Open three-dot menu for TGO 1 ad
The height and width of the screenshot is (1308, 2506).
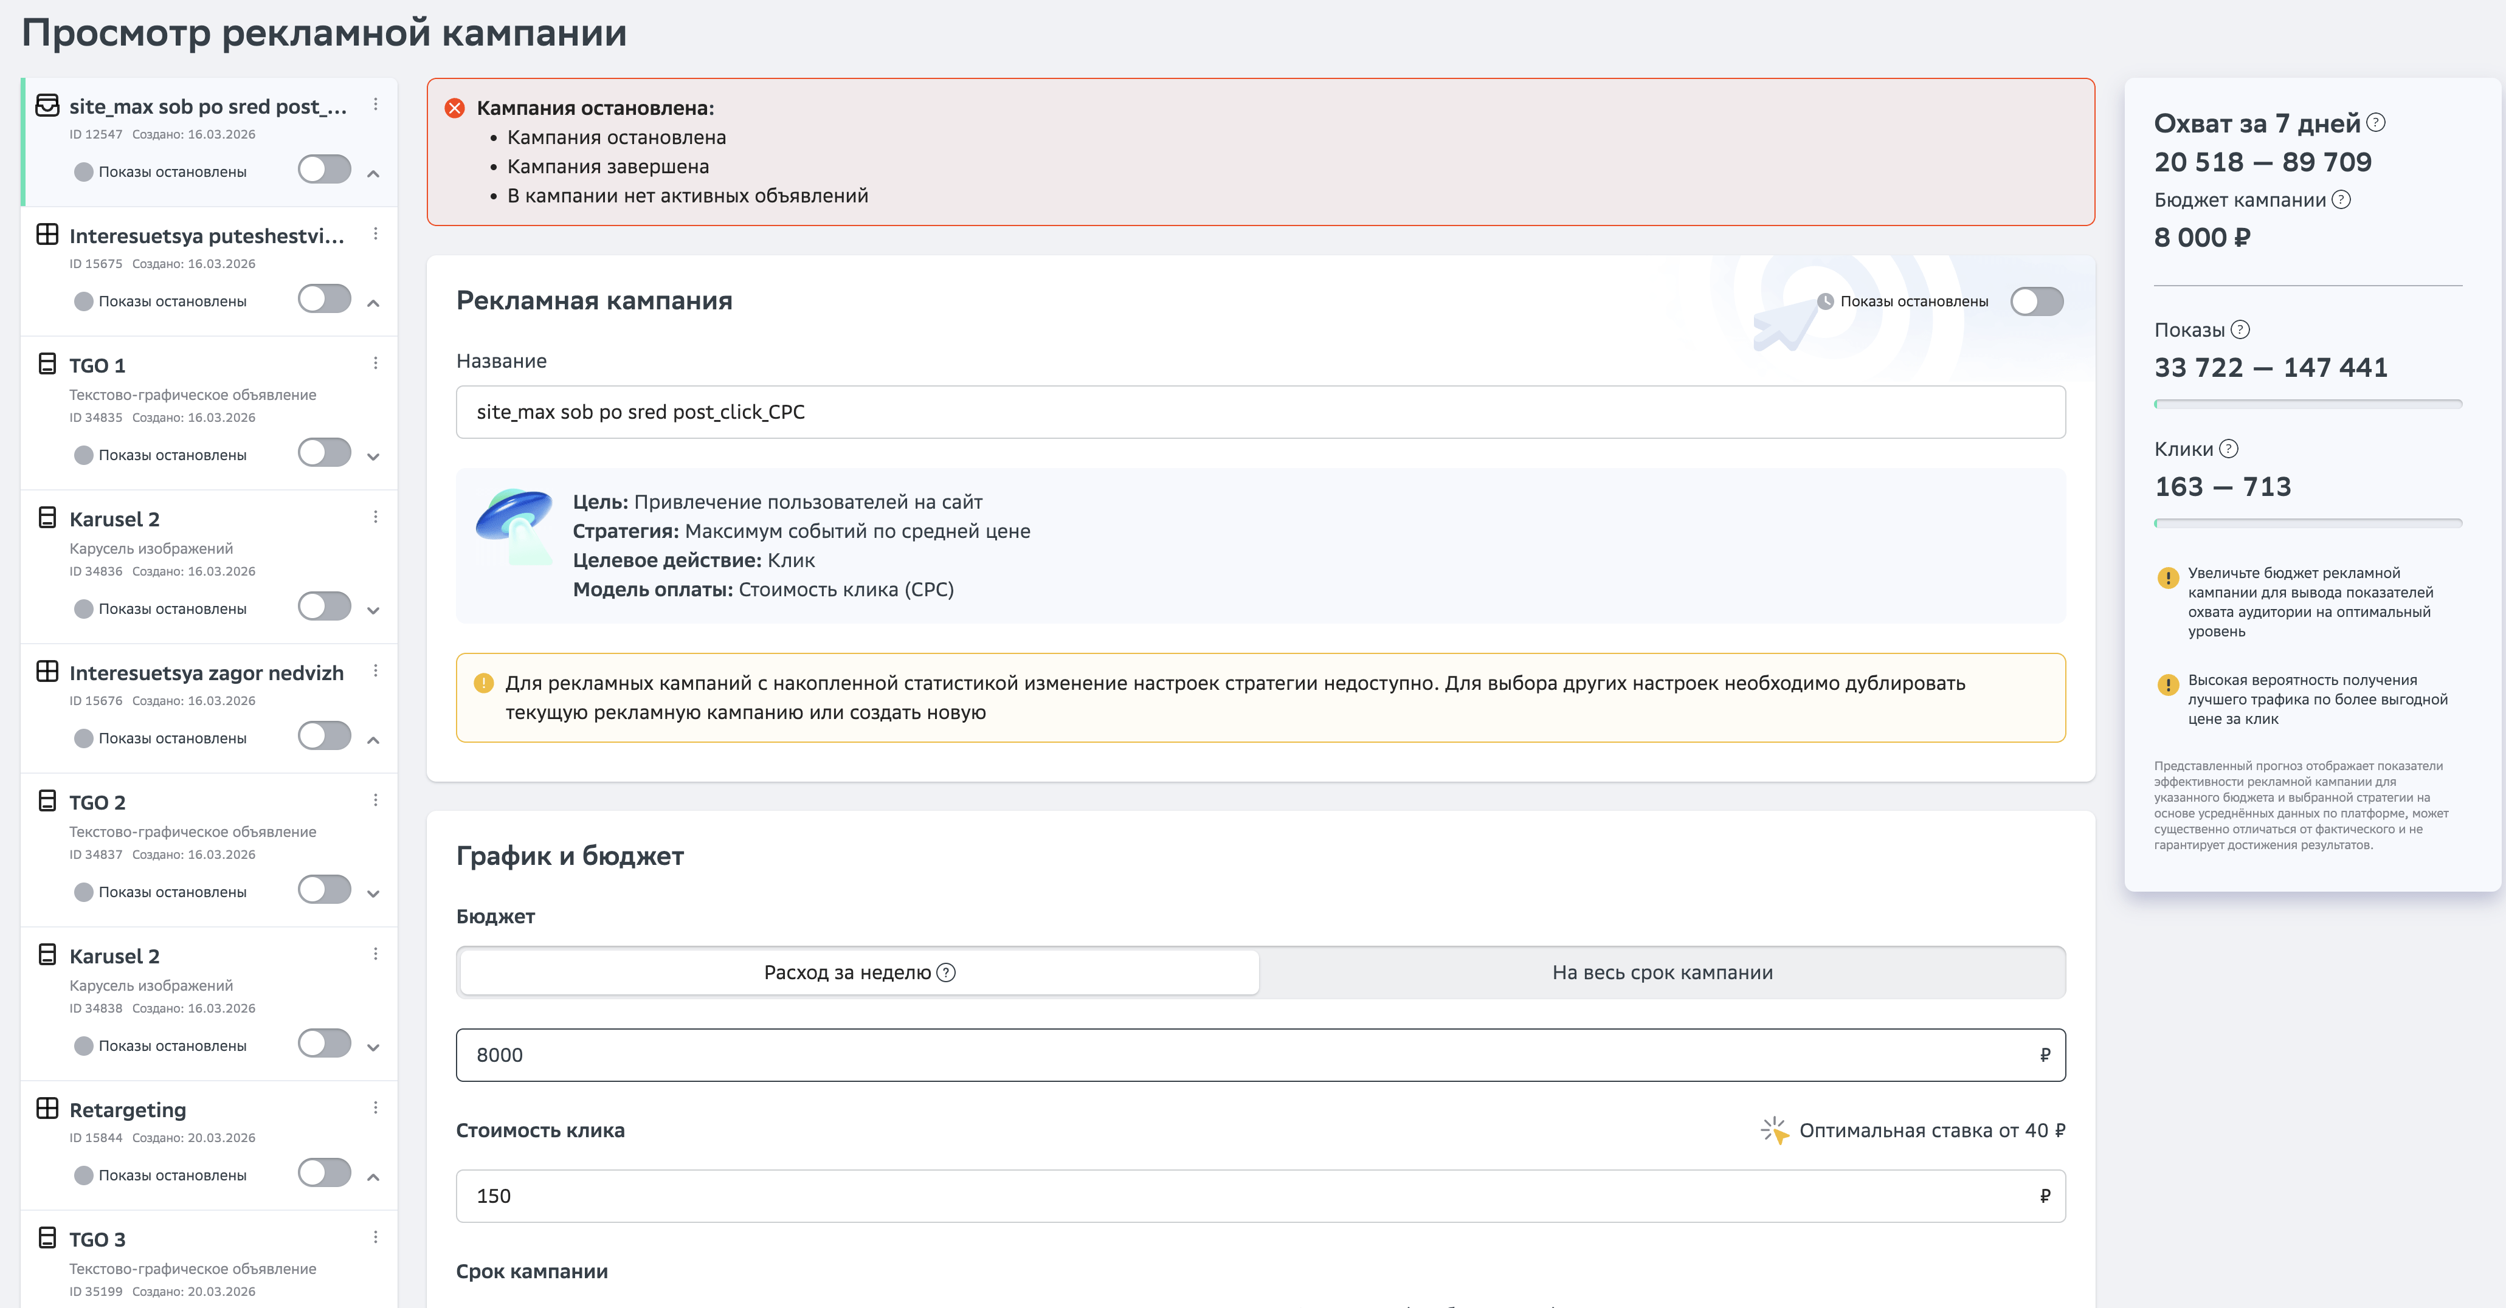click(376, 363)
